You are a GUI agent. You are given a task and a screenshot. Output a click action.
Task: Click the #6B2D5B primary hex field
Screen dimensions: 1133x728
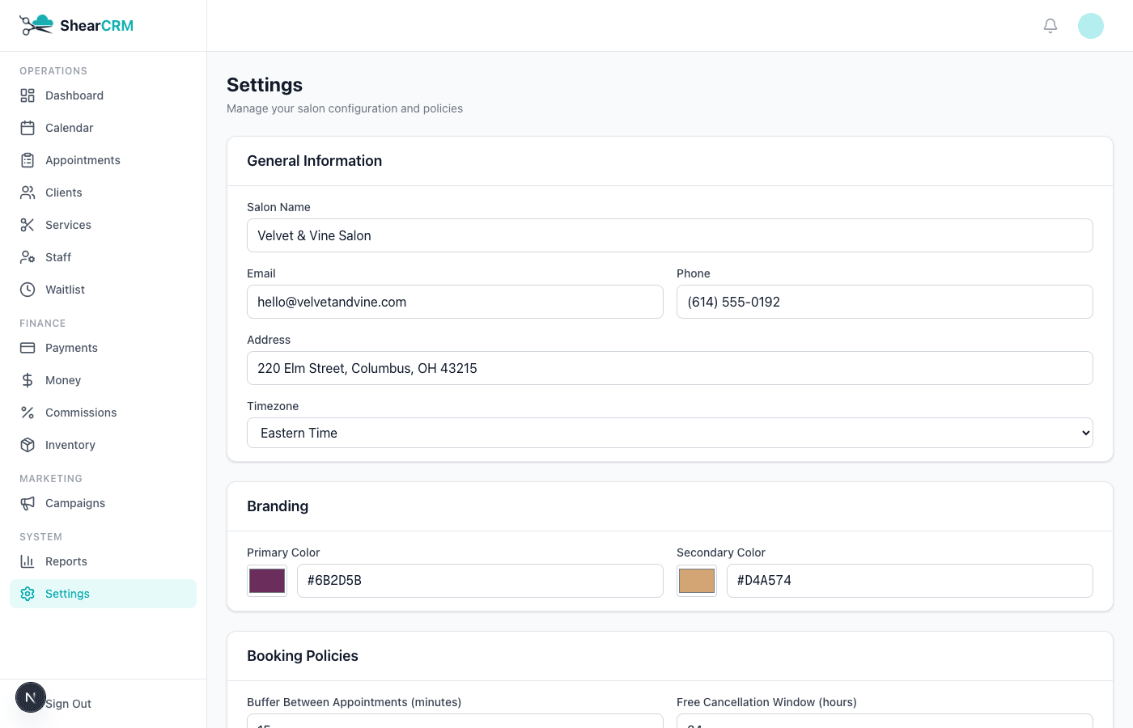480,581
